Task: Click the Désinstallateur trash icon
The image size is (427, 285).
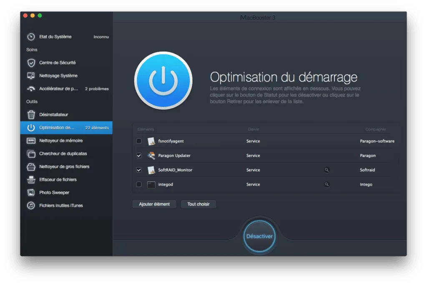Action: (31, 114)
